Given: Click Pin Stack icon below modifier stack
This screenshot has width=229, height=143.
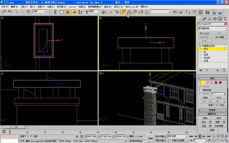Looking at the screenshot, I should click(200, 70).
